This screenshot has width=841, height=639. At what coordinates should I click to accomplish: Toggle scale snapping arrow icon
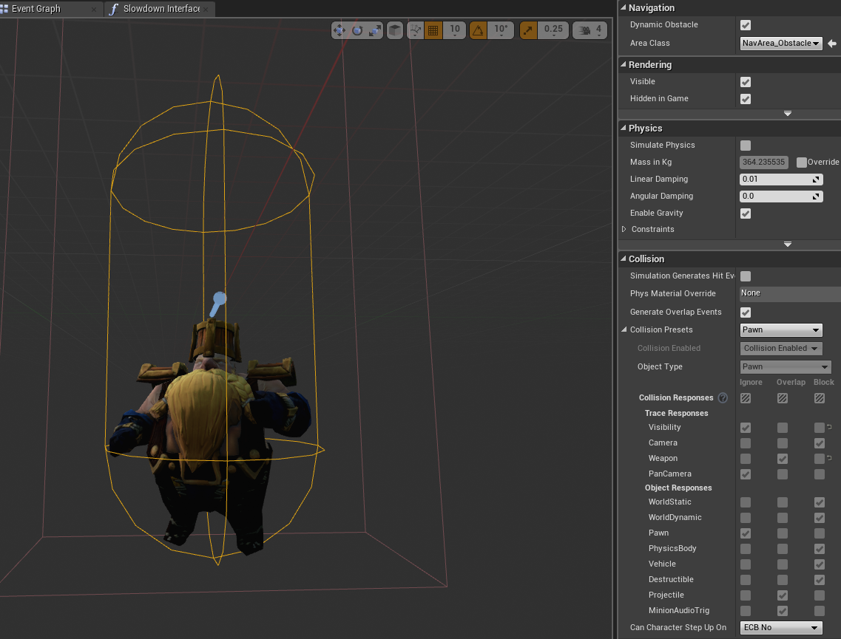528,30
